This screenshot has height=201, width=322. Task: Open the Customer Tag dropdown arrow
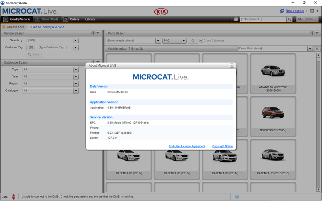click(76, 48)
